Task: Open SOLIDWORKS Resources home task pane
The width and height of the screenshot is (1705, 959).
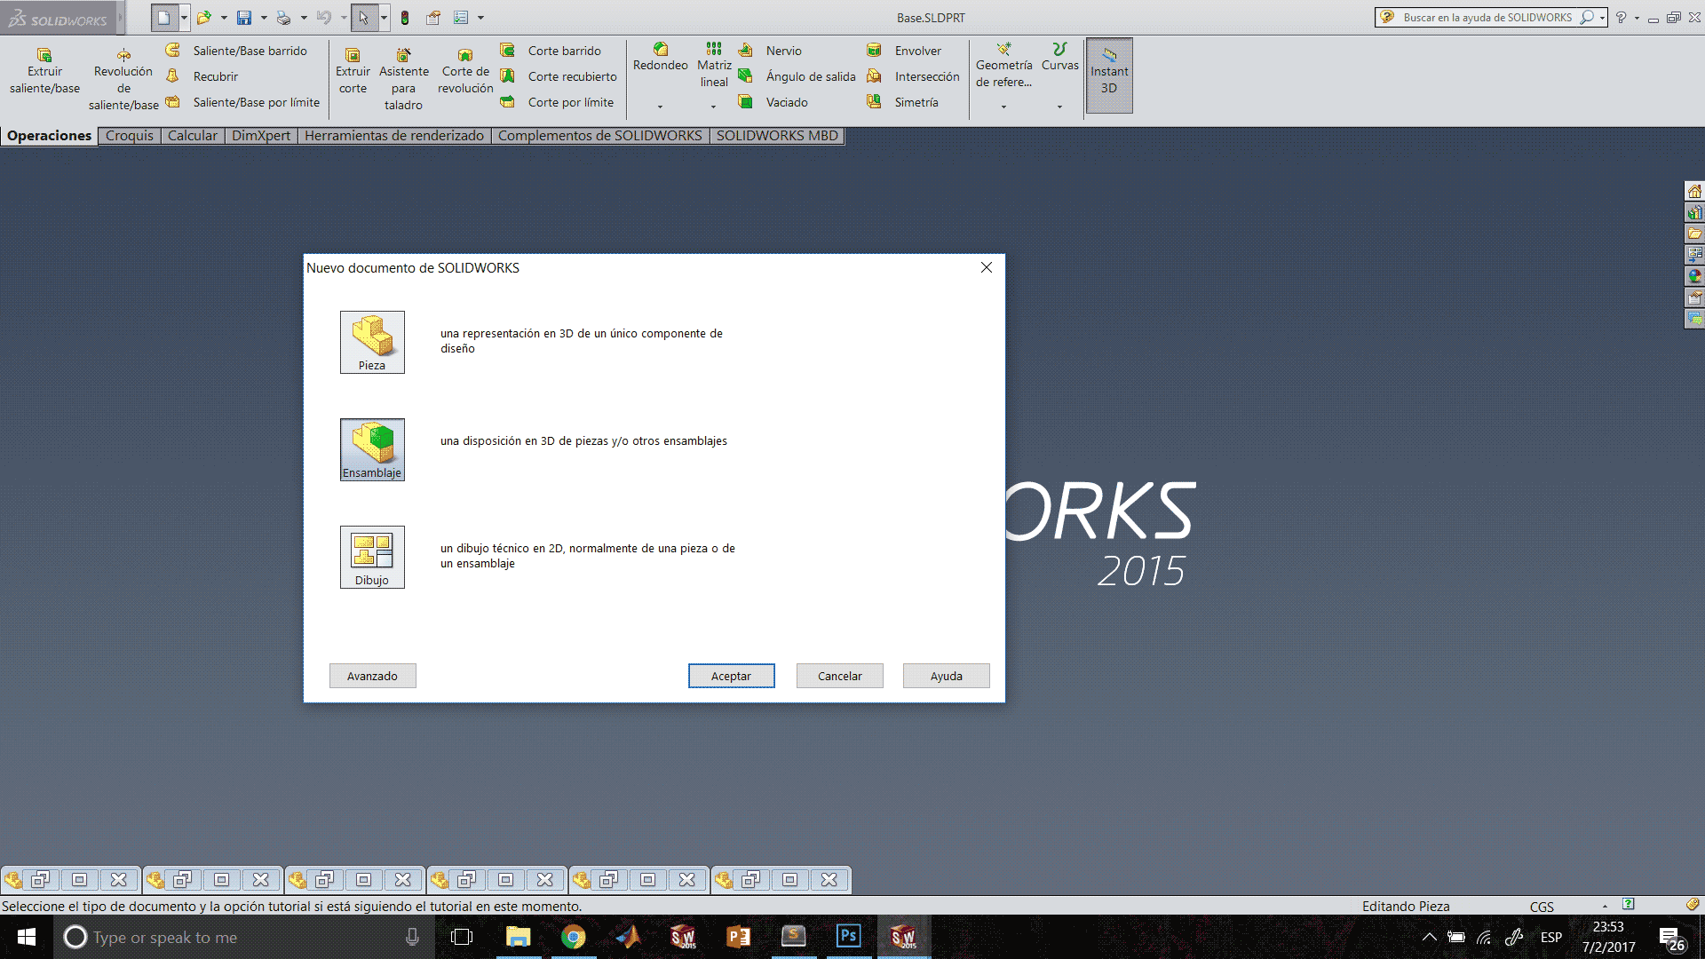Action: click(1694, 191)
